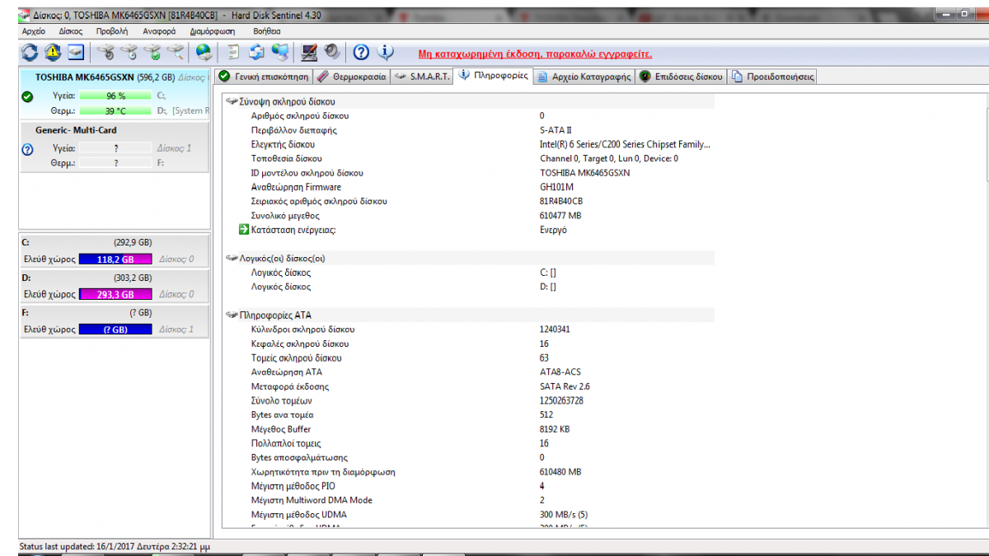Open the Διαμόρφωση menu
This screenshot has width=989, height=556.
(213, 30)
